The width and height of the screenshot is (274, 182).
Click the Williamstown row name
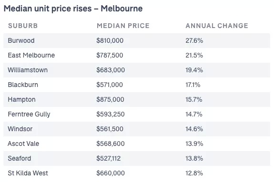[x=28, y=70]
